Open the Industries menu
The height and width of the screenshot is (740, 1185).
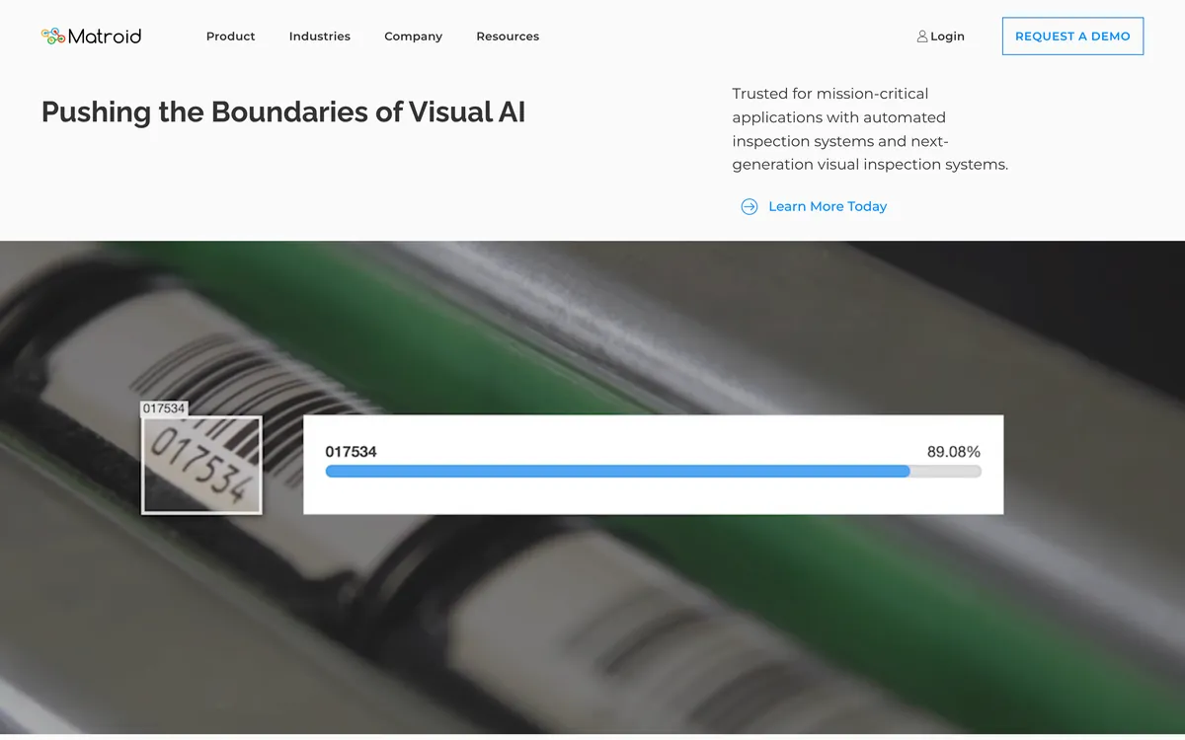pyautogui.click(x=320, y=37)
